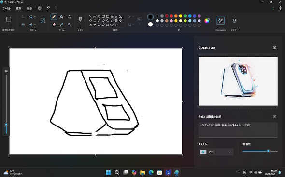This screenshot has width=285, height=177.
Task: Select the curve shape
Action: [x=95, y=16]
